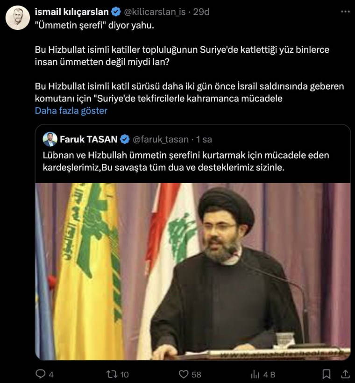Open Faruk TASAN's small profile avatar
The image size is (355, 383).
[50, 139]
